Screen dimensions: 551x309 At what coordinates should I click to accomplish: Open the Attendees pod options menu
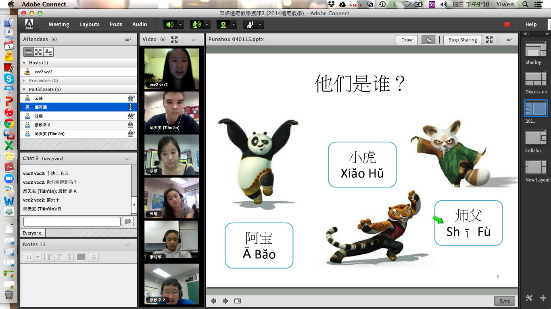tap(128, 39)
